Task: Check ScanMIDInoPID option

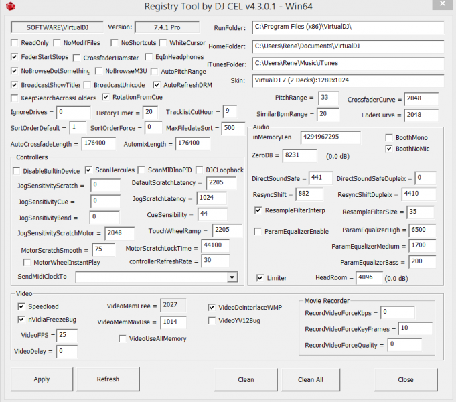Action: [x=141, y=170]
